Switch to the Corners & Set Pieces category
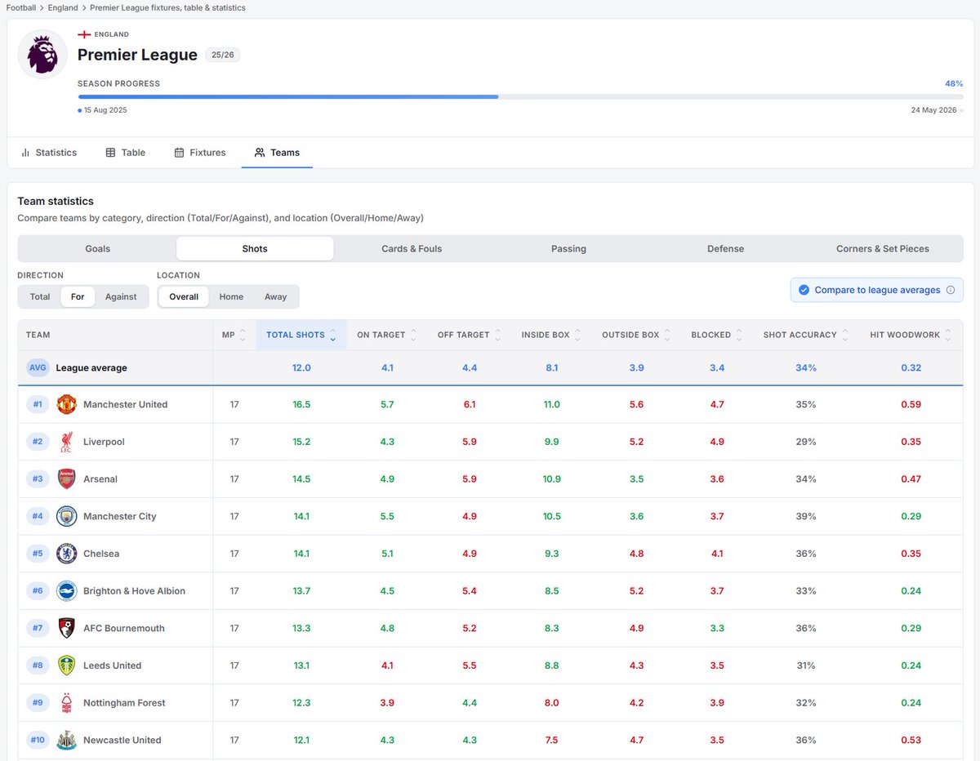This screenshot has height=761, width=980. tap(883, 249)
